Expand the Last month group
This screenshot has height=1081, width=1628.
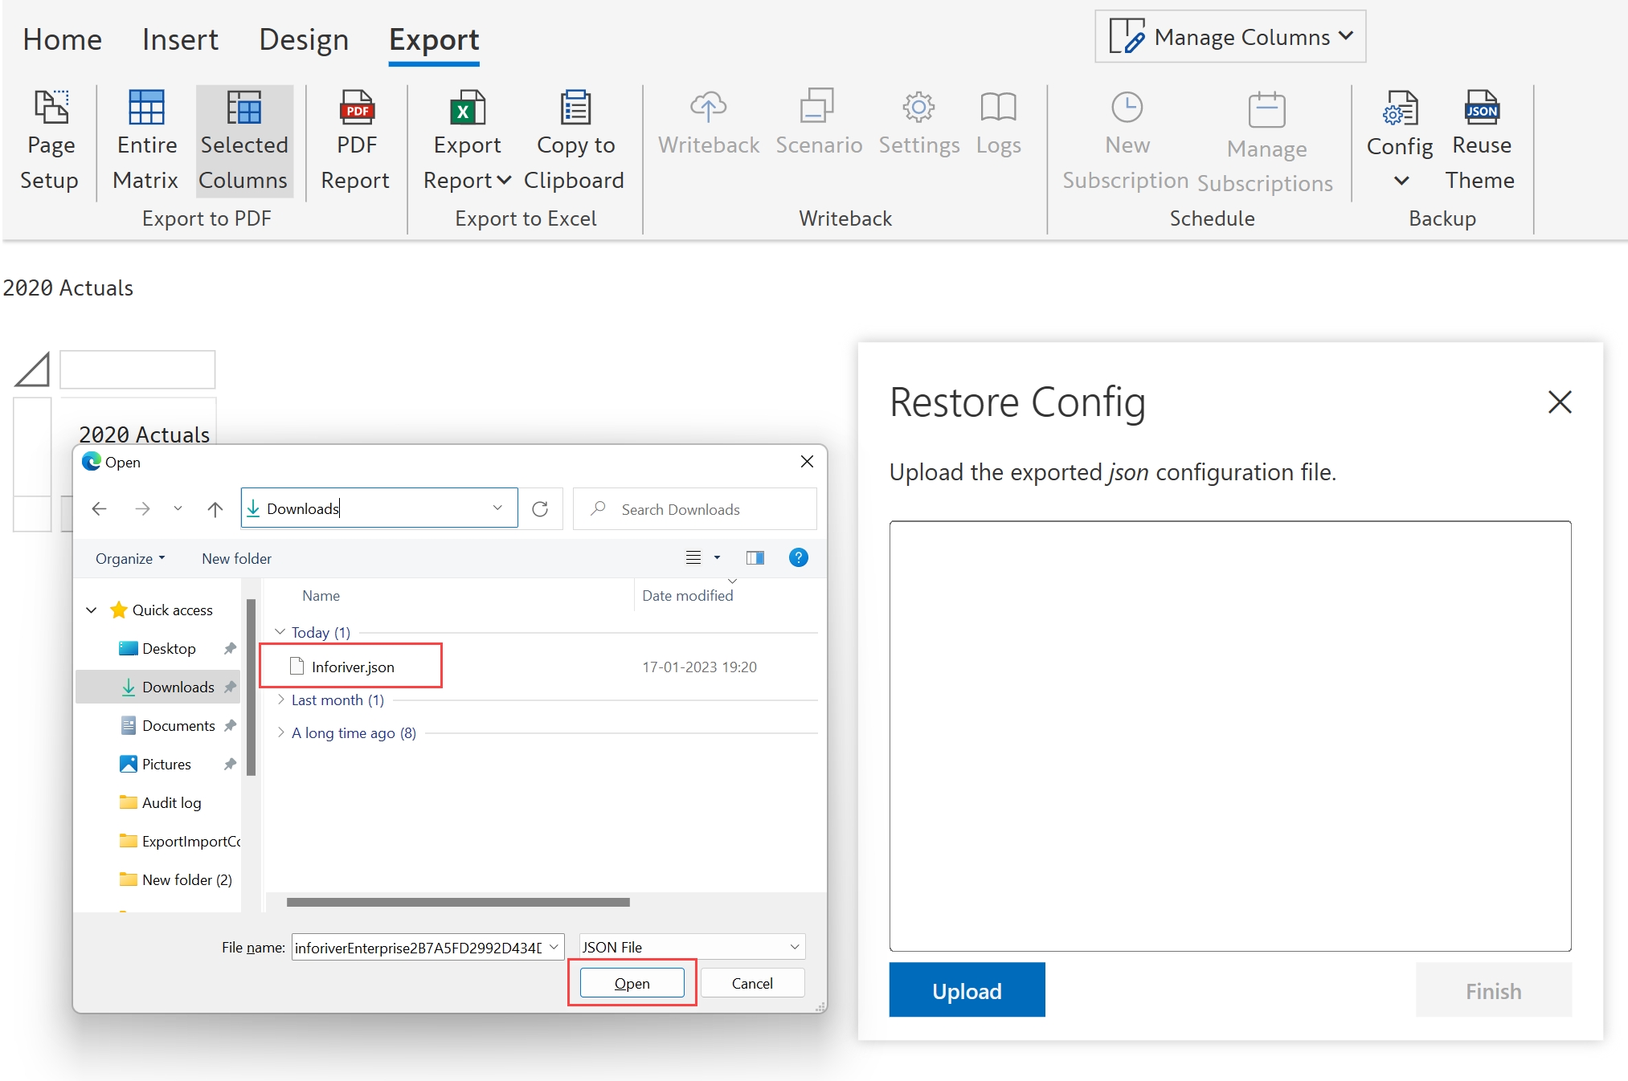pos(280,700)
